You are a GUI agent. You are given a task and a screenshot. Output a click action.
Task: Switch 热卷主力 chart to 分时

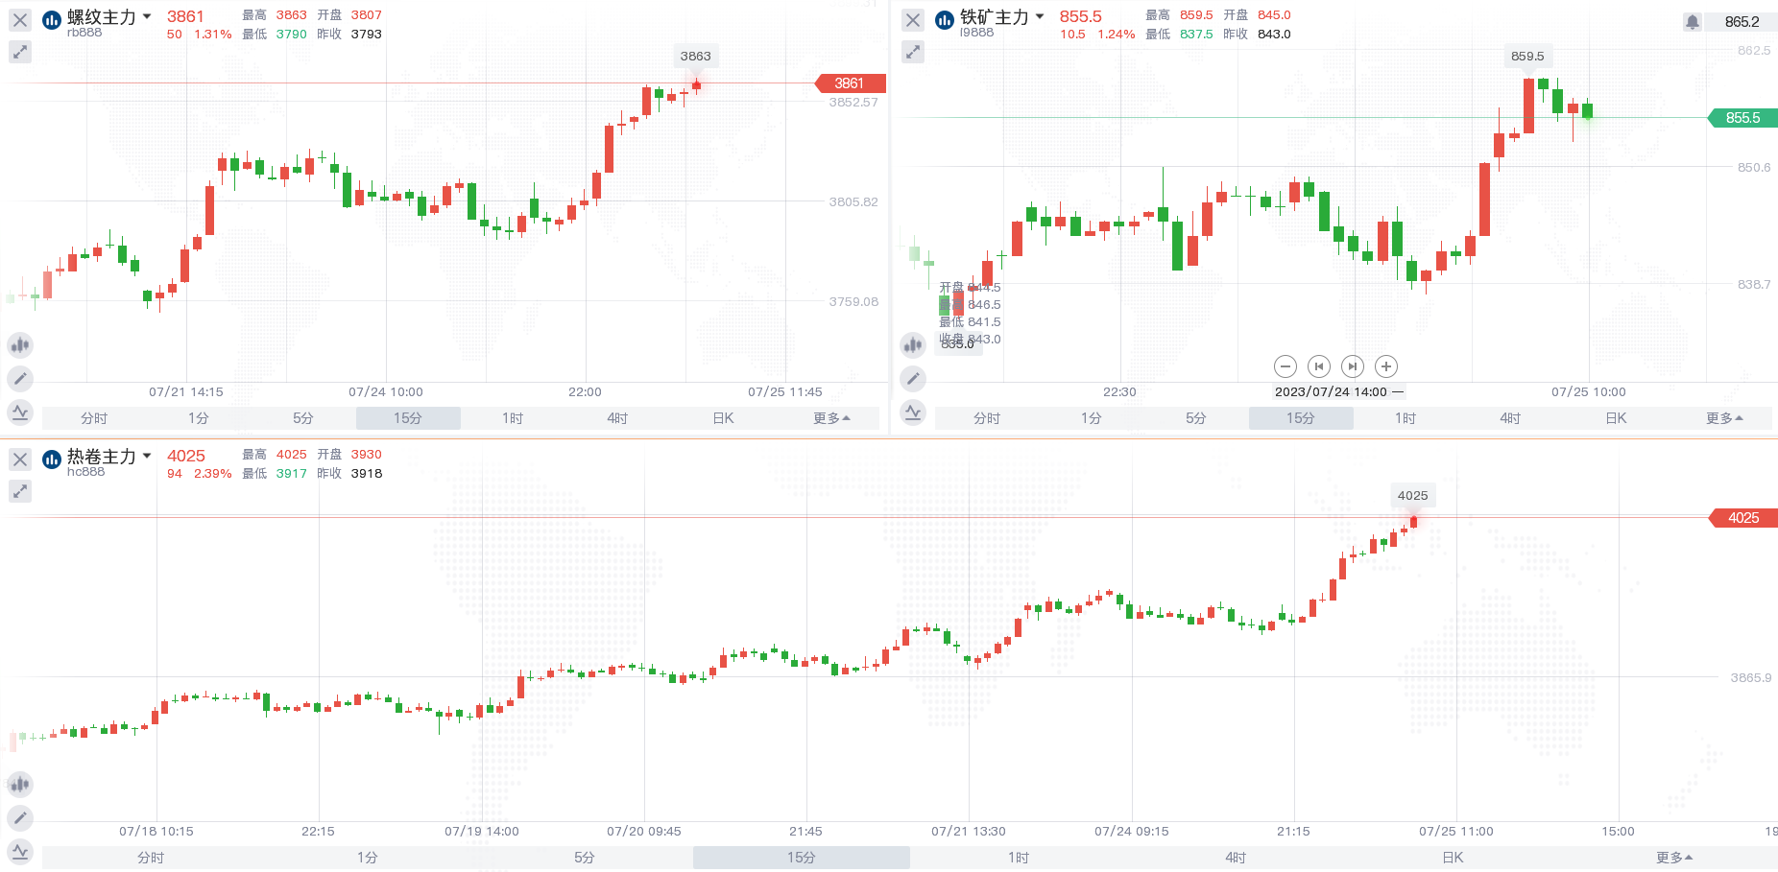coord(151,858)
